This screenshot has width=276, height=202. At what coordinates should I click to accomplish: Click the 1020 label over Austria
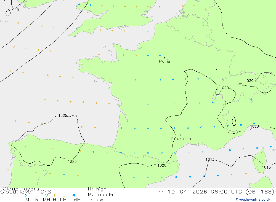pos(249,81)
